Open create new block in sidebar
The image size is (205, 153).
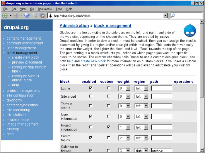[x=26, y=57]
